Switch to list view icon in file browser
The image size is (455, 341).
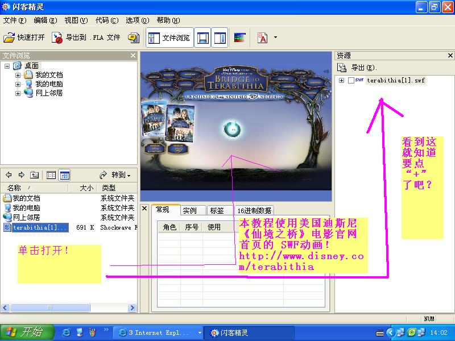[x=51, y=175]
